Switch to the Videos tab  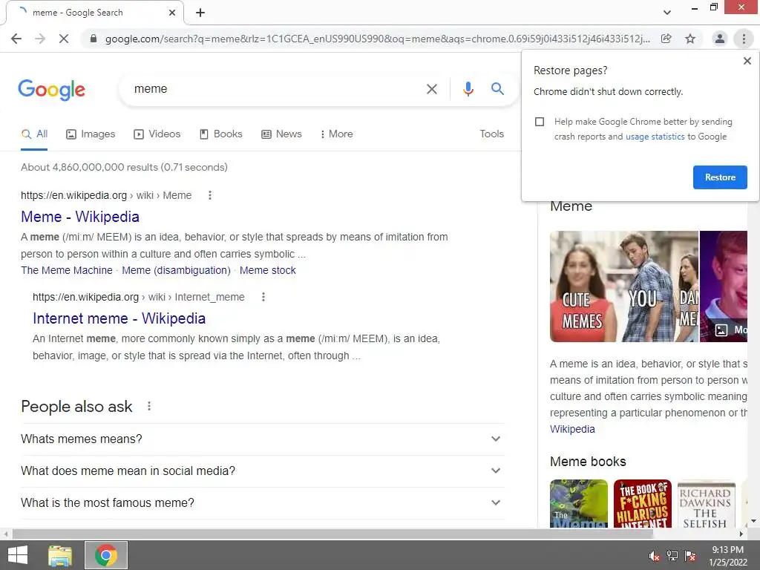tap(157, 134)
